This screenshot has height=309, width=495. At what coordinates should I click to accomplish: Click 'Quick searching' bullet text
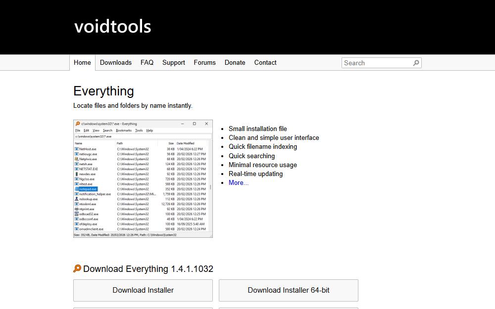coord(251,156)
